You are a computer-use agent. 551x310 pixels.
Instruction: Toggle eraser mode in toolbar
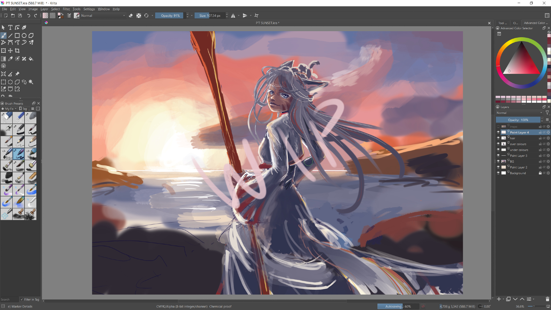pos(131,16)
